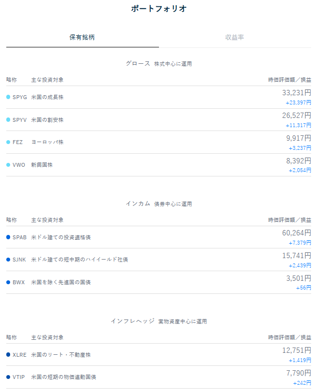Click the BWX ticker label
Screen dimensions: 316x392
tap(19, 282)
